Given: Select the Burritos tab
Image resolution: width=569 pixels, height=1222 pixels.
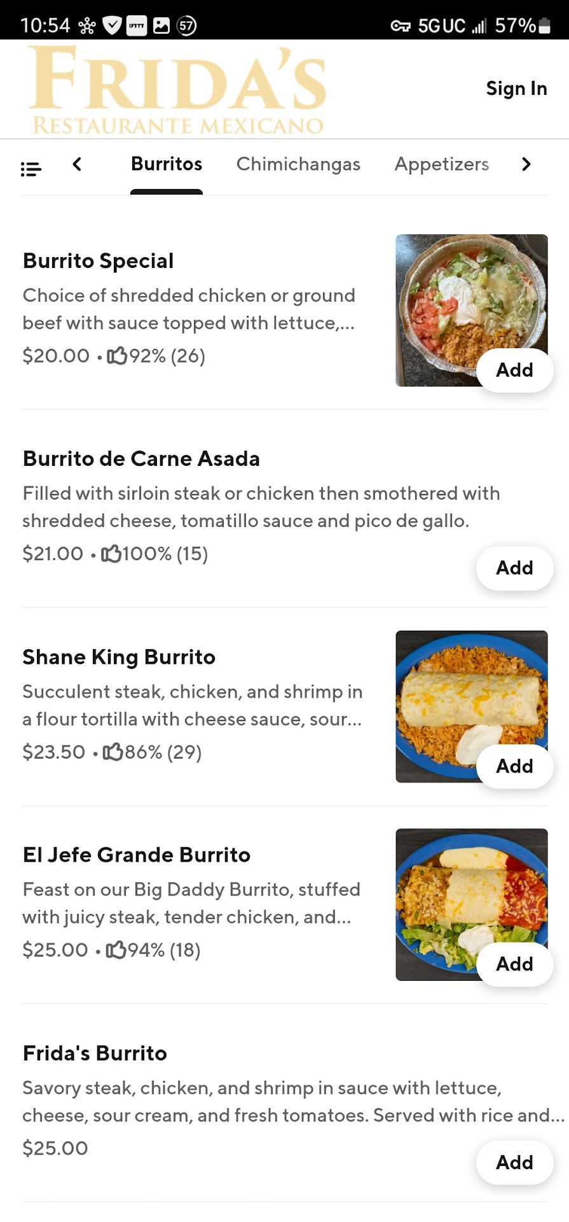Looking at the screenshot, I should pos(167,164).
